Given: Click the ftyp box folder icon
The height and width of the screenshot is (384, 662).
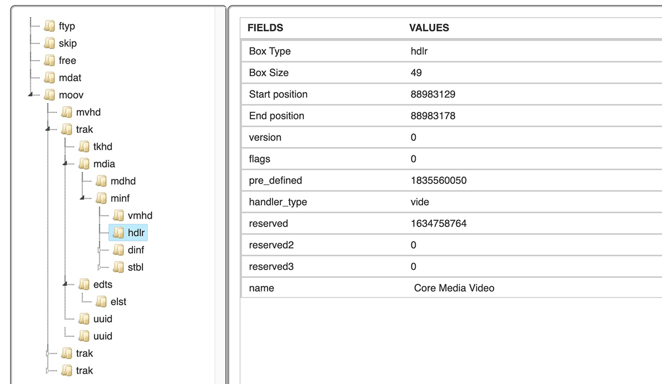Looking at the screenshot, I should 49,26.
